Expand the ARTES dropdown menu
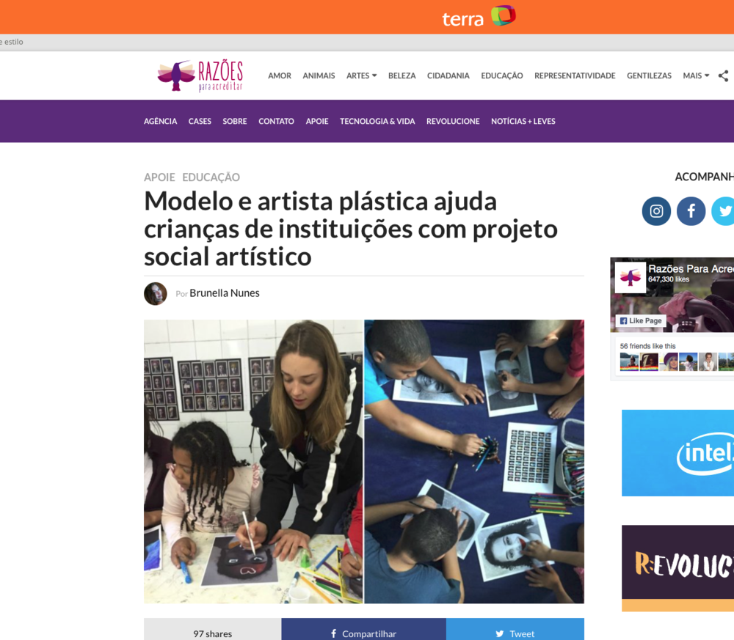Viewport: 734px width, 640px height. tap(361, 76)
